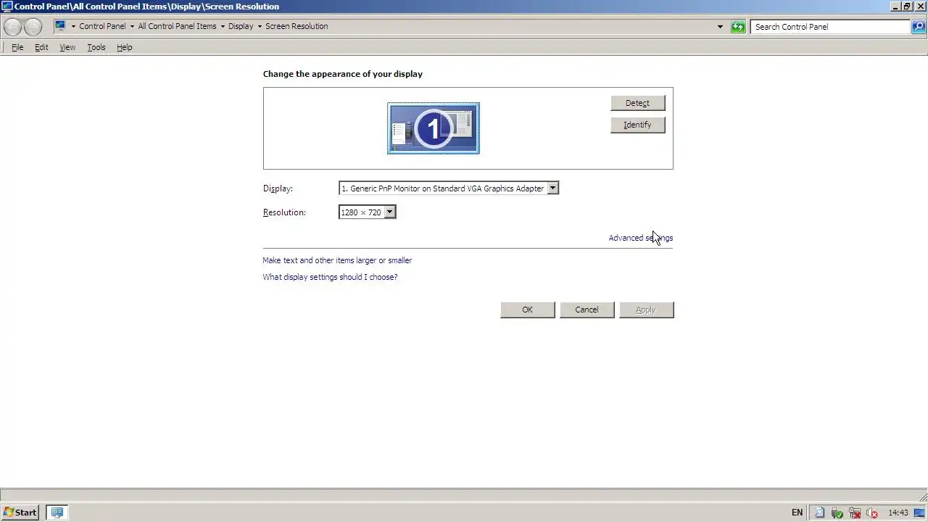This screenshot has height=522, width=928.
Task: Click the monitor icon in address bar
Action: click(x=60, y=26)
